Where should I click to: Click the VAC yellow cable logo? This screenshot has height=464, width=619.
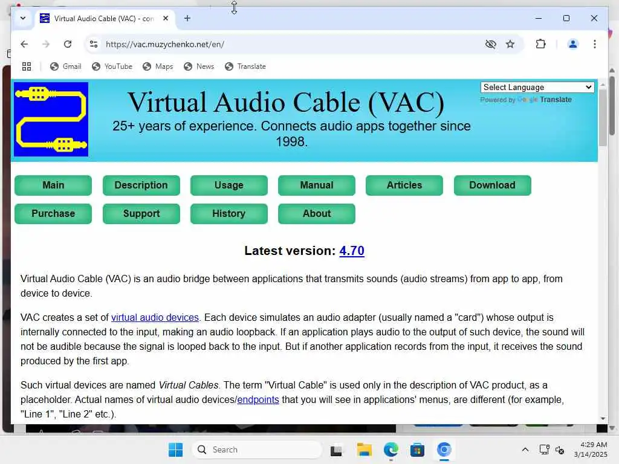tap(51, 119)
